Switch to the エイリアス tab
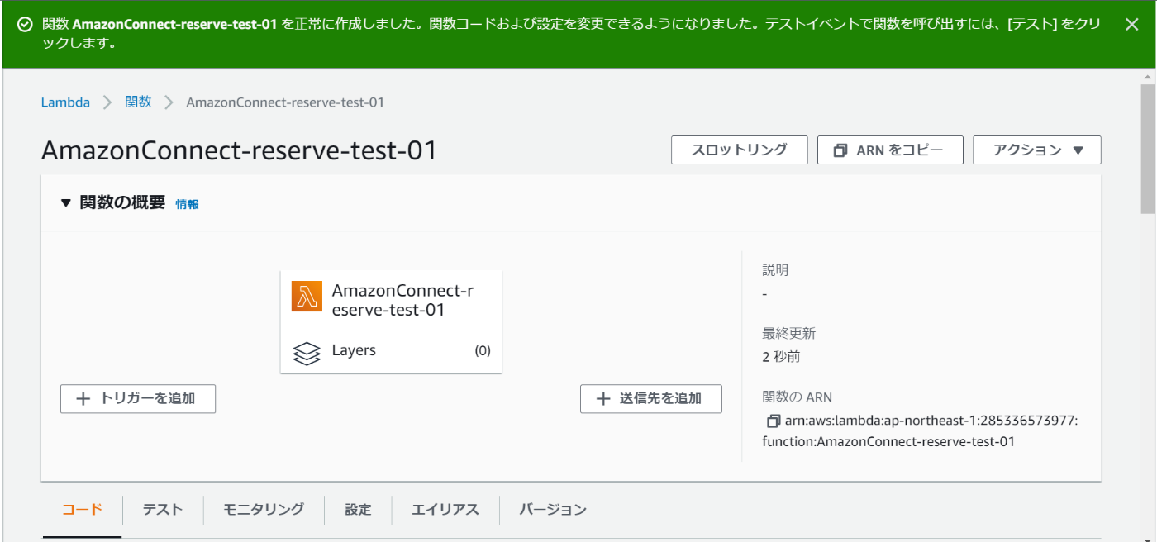 445,509
